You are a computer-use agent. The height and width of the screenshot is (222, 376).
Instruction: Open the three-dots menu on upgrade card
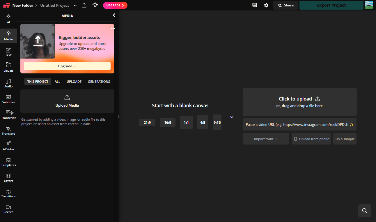tap(113, 29)
